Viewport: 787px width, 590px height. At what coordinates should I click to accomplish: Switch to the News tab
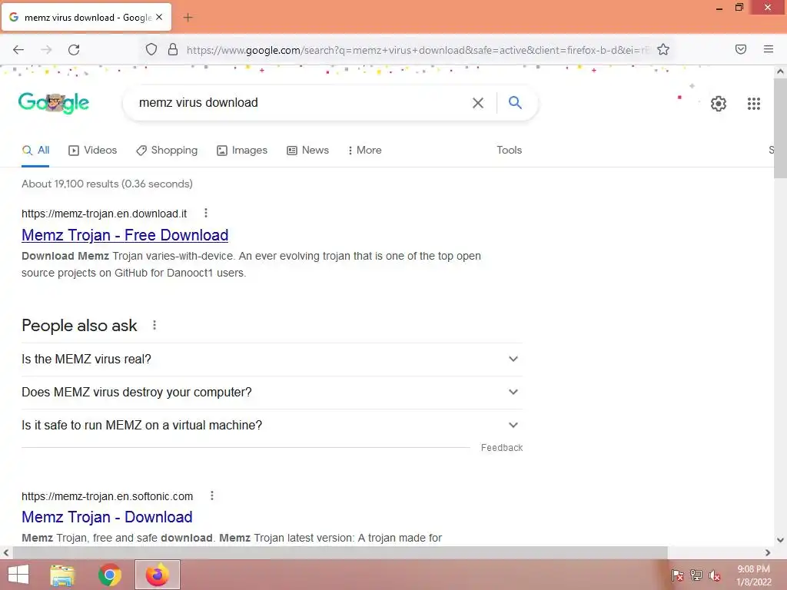pyautogui.click(x=307, y=150)
